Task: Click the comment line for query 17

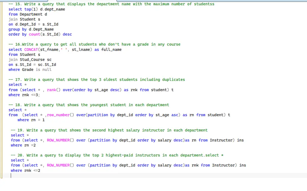Action: (x=97, y=80)
